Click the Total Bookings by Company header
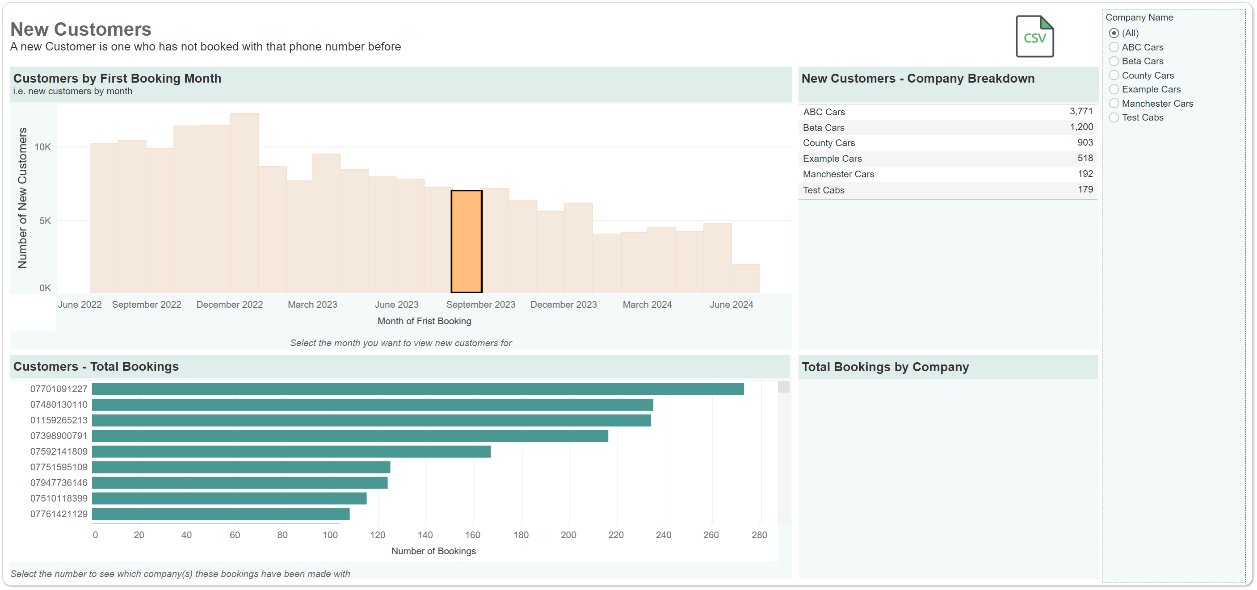The width and height of the screenshot is (1257, 590). pos(885,367)
